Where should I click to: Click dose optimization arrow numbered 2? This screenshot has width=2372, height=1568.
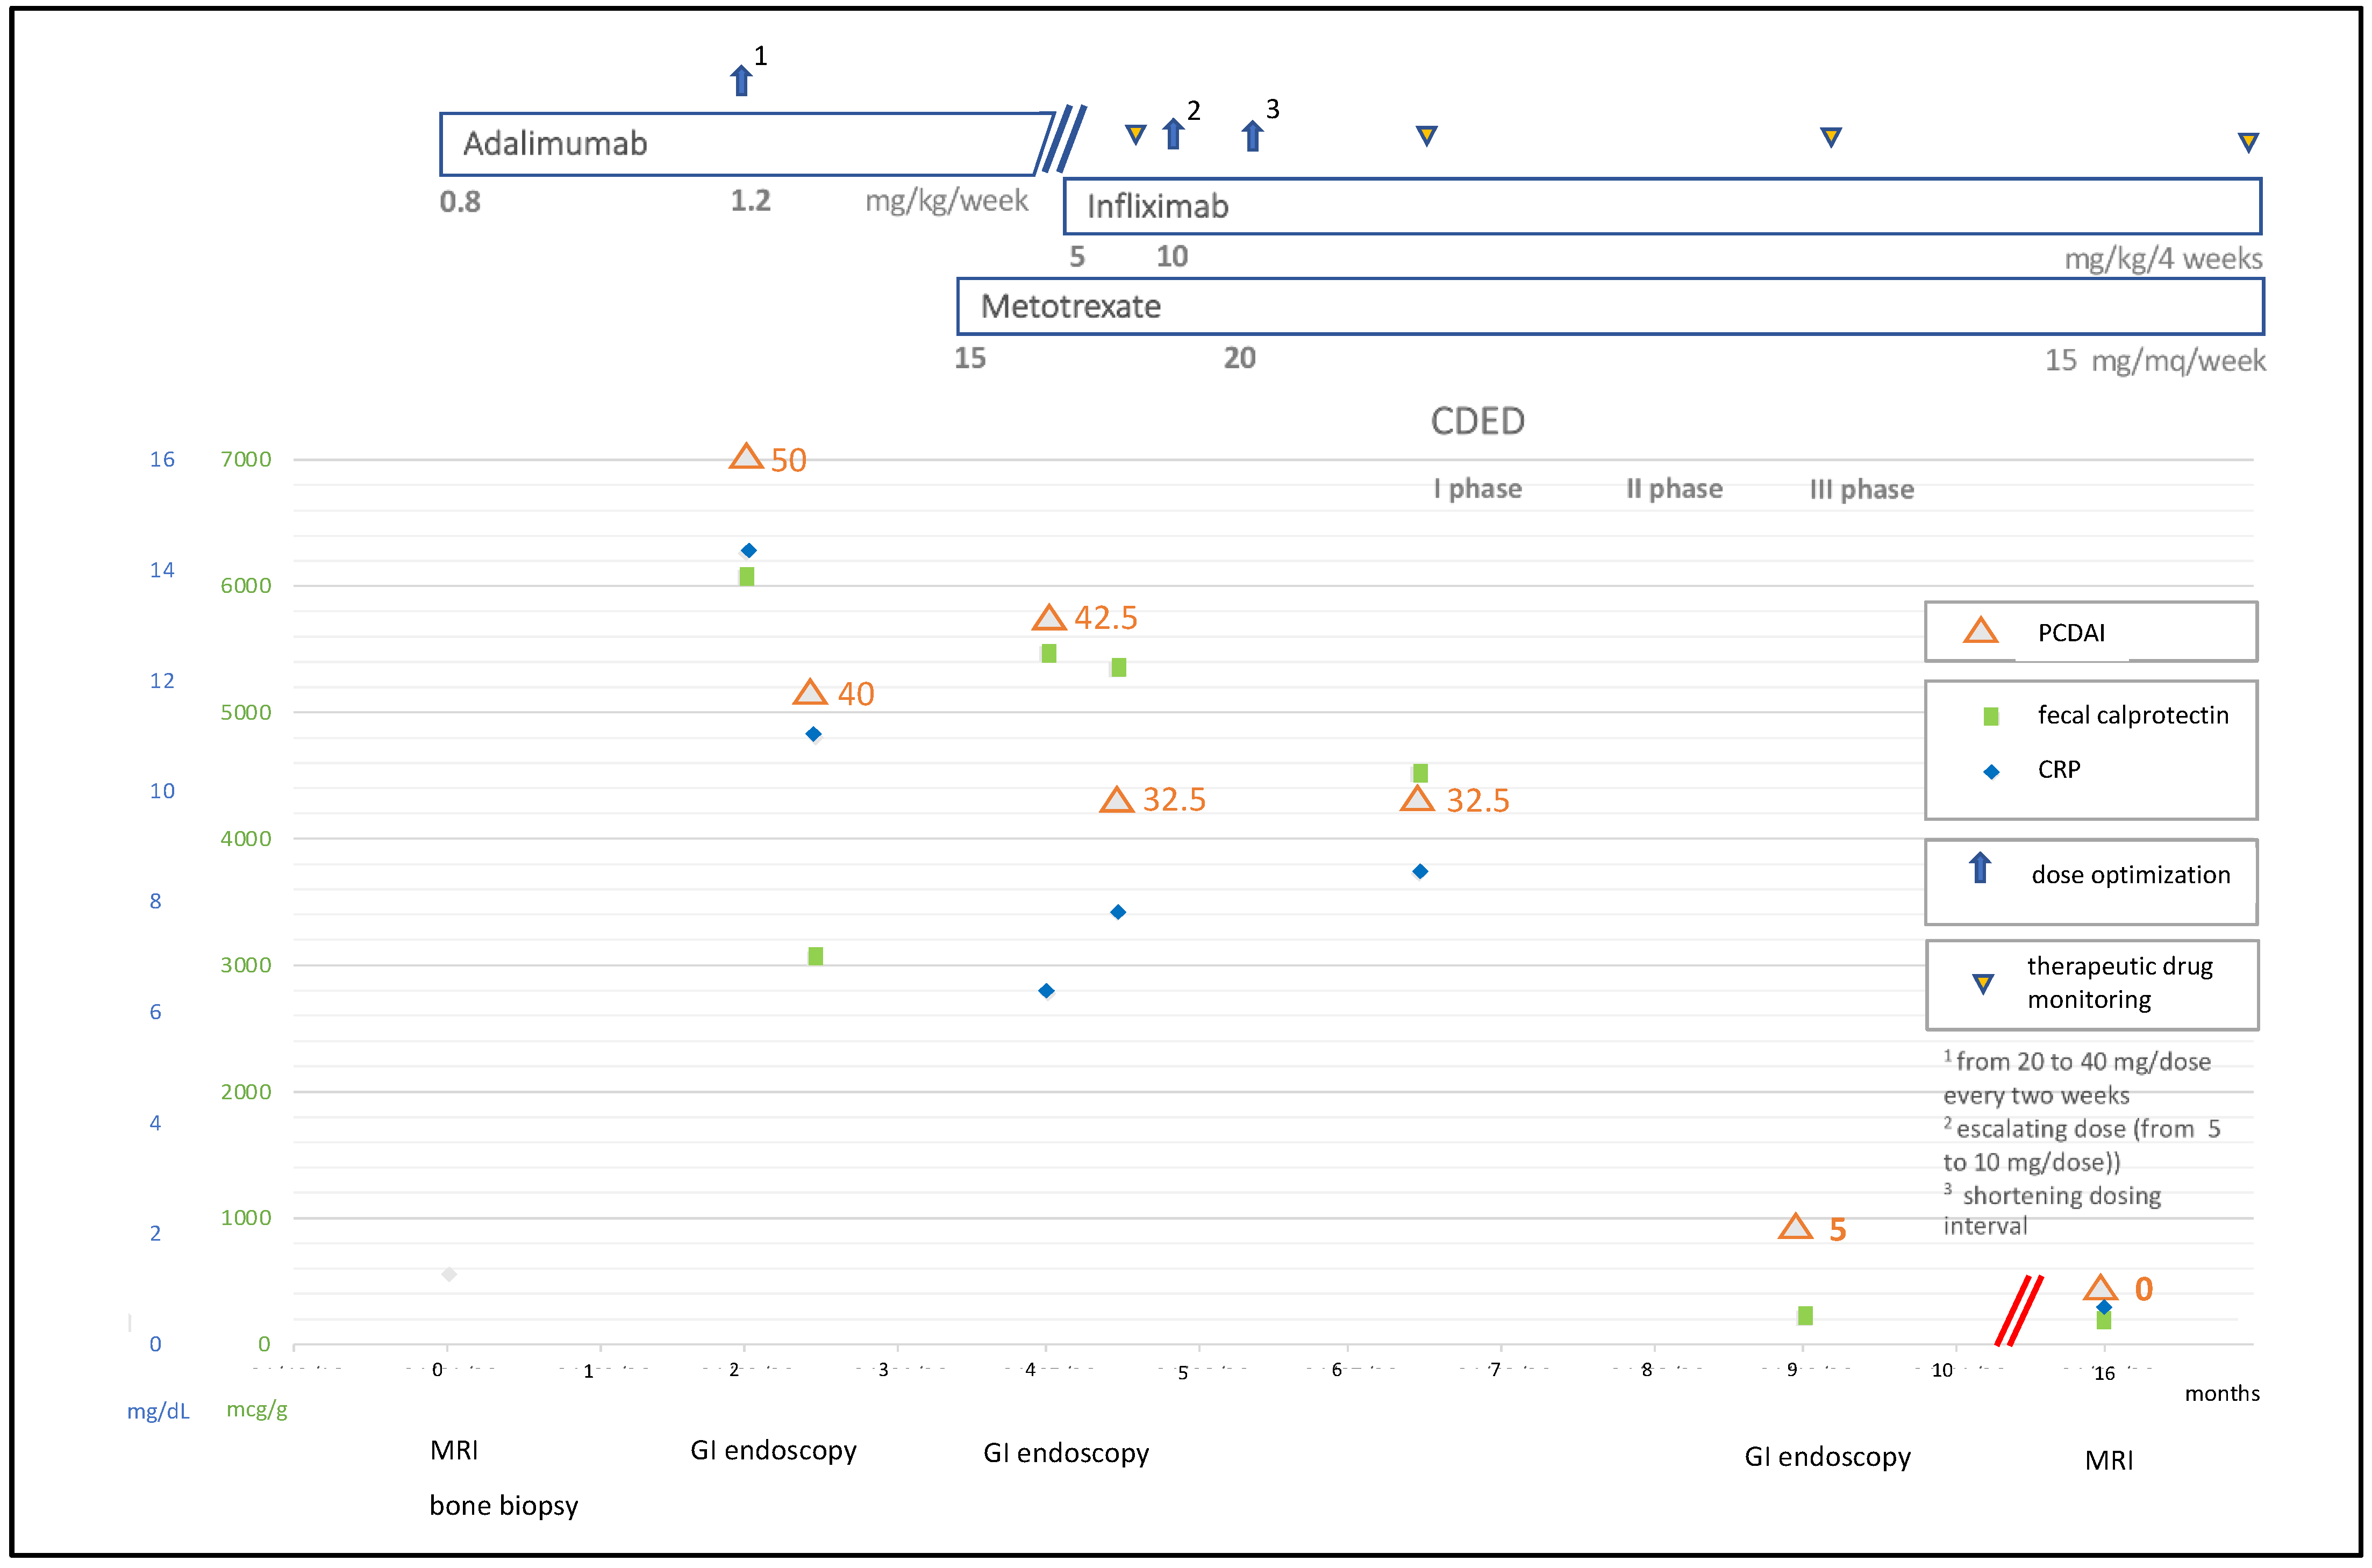click(1174, 134)
